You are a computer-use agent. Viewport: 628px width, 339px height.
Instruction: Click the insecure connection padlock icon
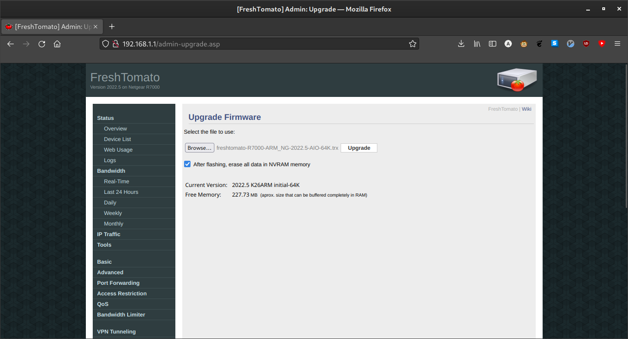point(115,44)
